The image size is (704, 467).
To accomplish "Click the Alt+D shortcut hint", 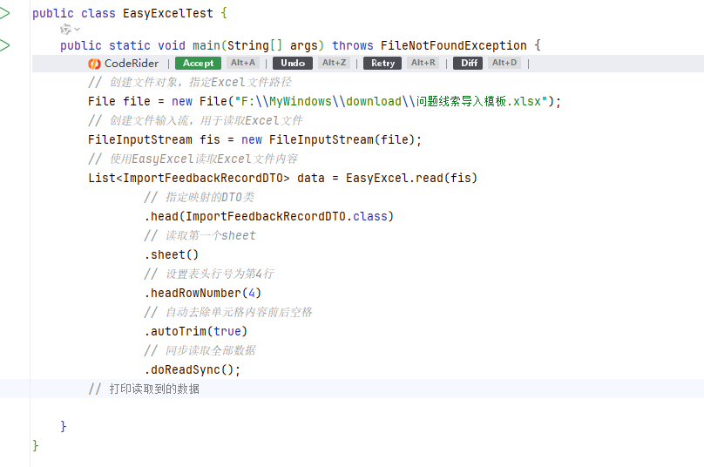I will pyautogui.click(x=504, y=63).
